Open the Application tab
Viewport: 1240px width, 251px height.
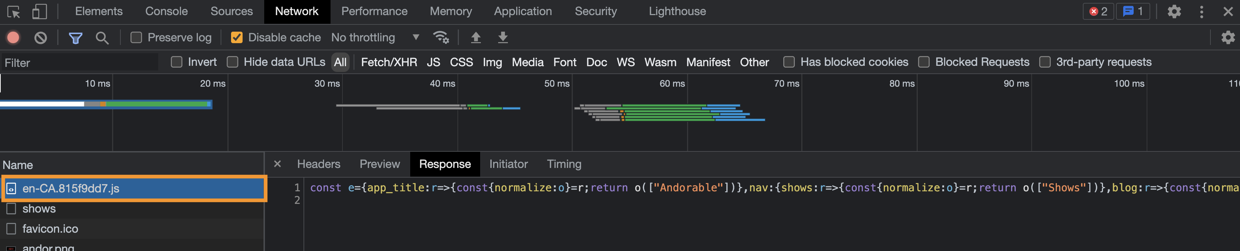pyautogui.click(x=523, y=12)
